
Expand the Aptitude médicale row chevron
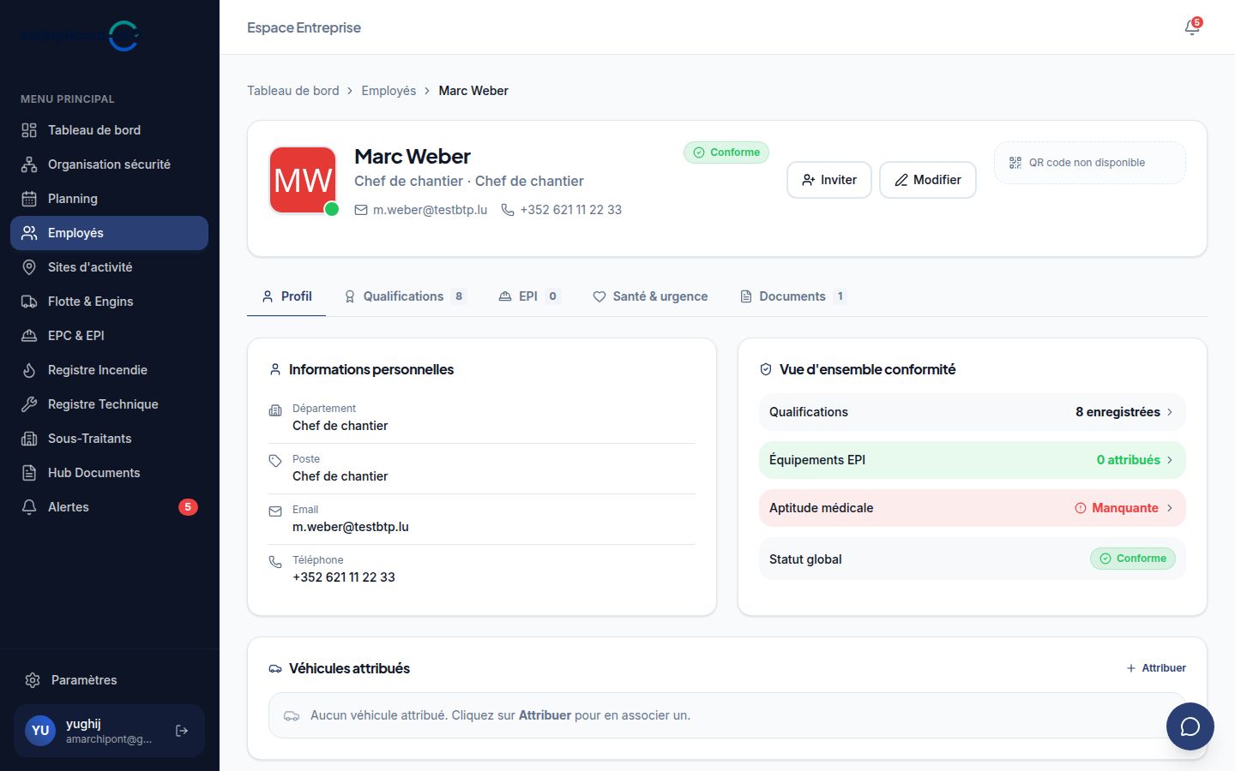(x=1170, y=508)
